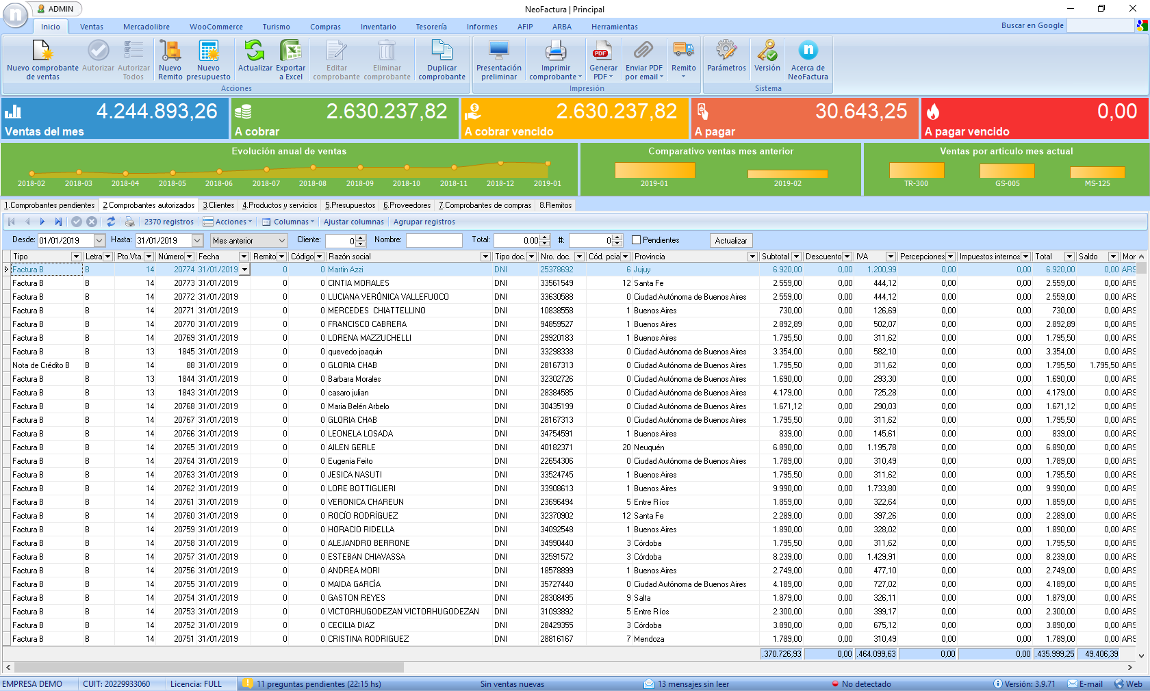Open the Razón social column filter
Image resolution: width=1150 pixels, height=691 pixels.
(x=485, y=257)
